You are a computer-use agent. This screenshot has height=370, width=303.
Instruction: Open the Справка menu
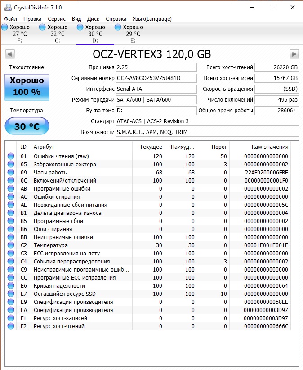point(116,19)
